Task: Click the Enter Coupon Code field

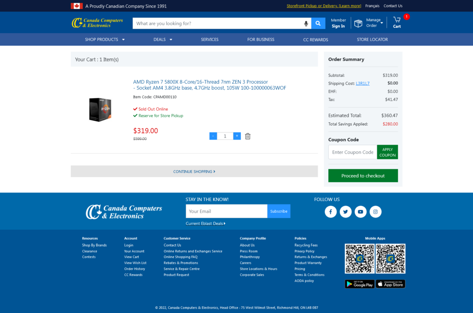Action: [352, 152]
